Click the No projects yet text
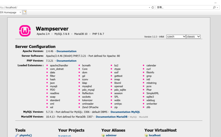Viewport: 221px width, 137px height. click(x=65, y=136)
